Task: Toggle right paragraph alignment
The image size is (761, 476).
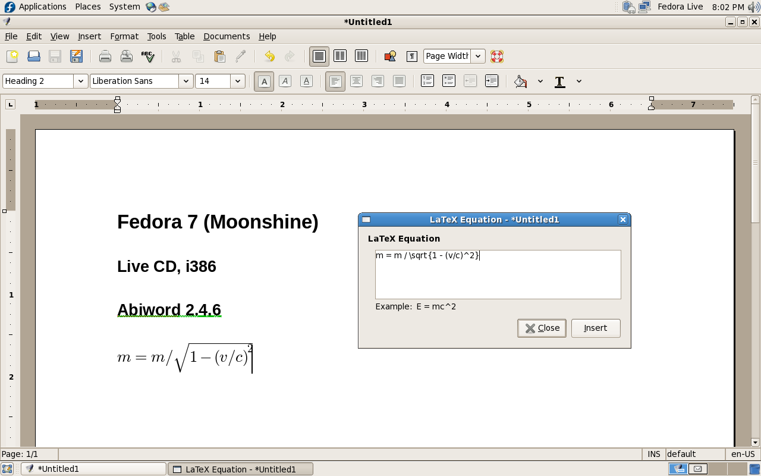Action: tap(378, 81)
